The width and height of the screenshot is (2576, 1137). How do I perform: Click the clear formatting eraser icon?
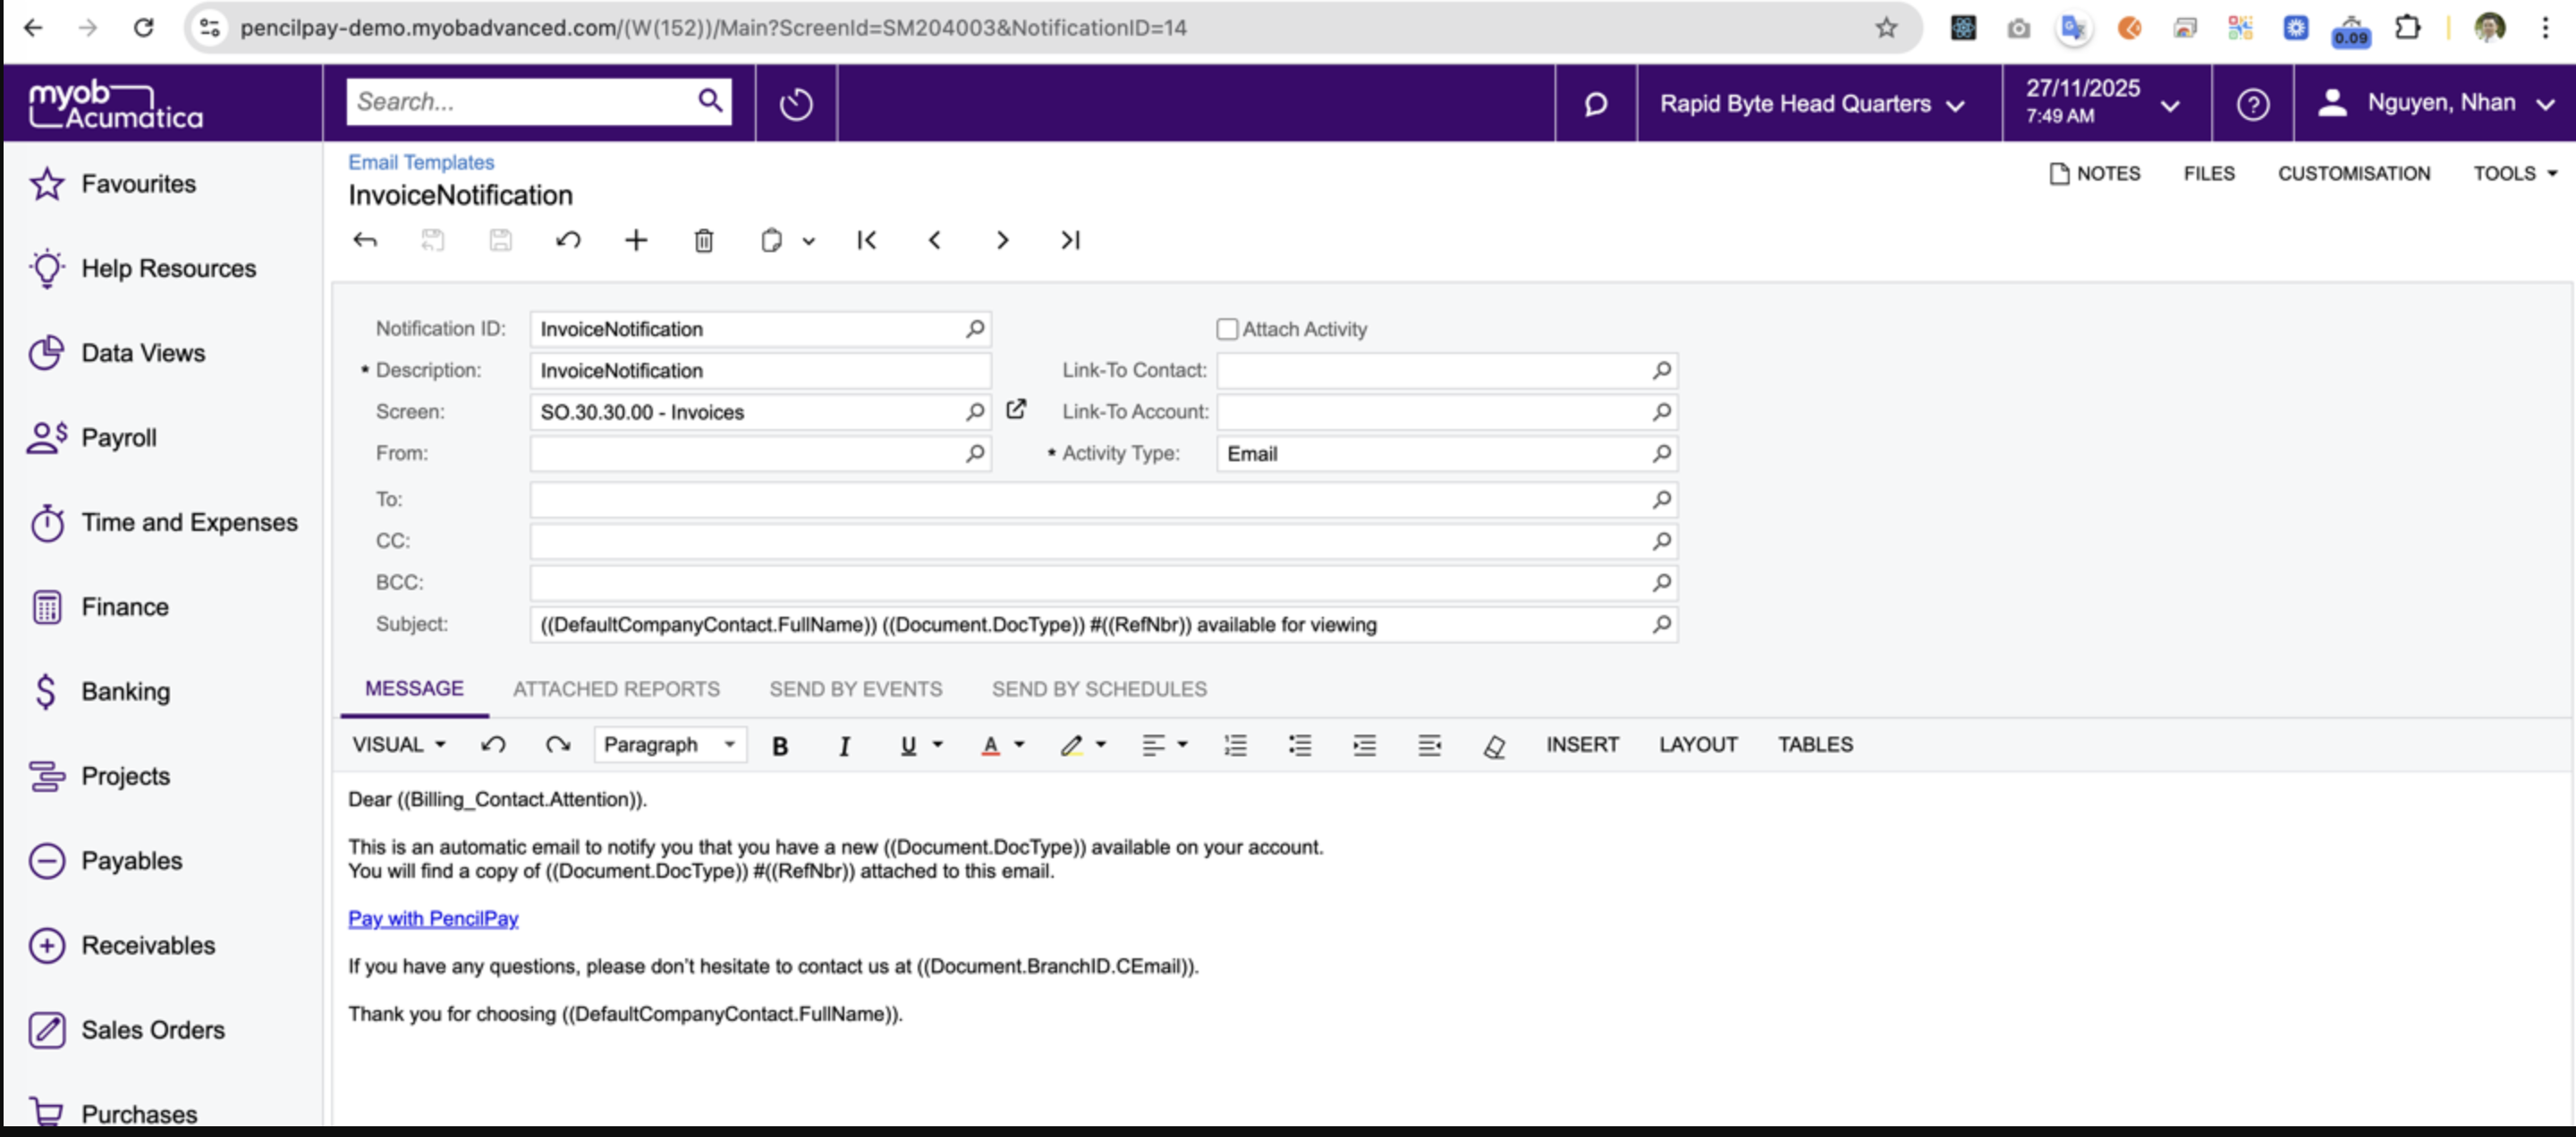1494,745
